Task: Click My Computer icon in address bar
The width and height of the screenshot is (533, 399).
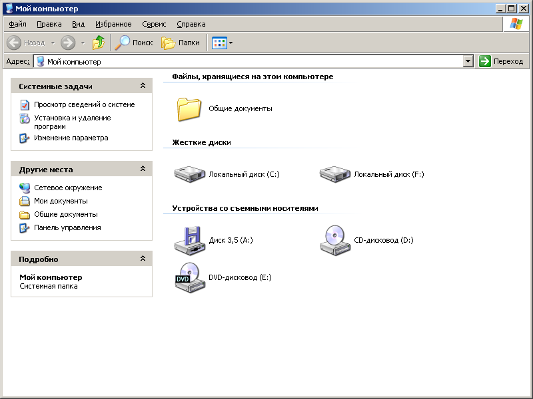Action: (x=41, y=61)
